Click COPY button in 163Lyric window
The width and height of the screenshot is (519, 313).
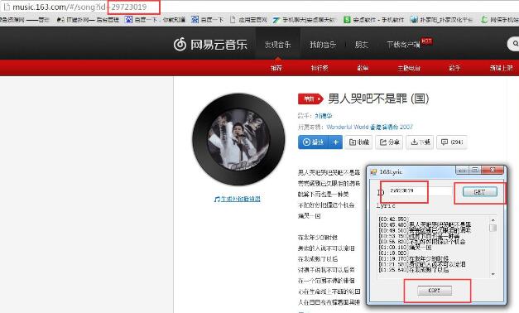[x=435, y=290]
